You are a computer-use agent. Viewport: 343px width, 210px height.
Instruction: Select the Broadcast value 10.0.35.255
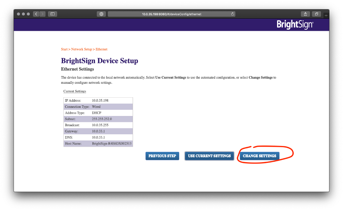coord(100,125)
